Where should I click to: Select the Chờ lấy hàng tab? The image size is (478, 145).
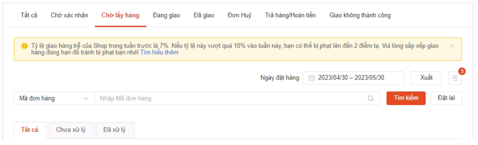pyautogui.click(x=120, y=16)
